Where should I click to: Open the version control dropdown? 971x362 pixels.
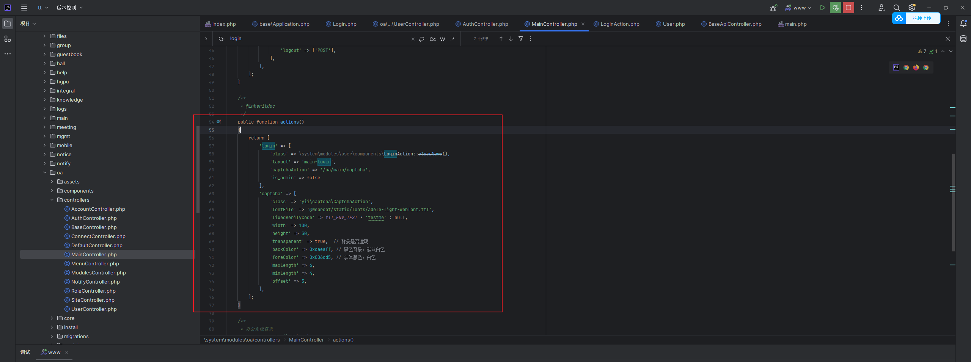[x=70, y=8]
